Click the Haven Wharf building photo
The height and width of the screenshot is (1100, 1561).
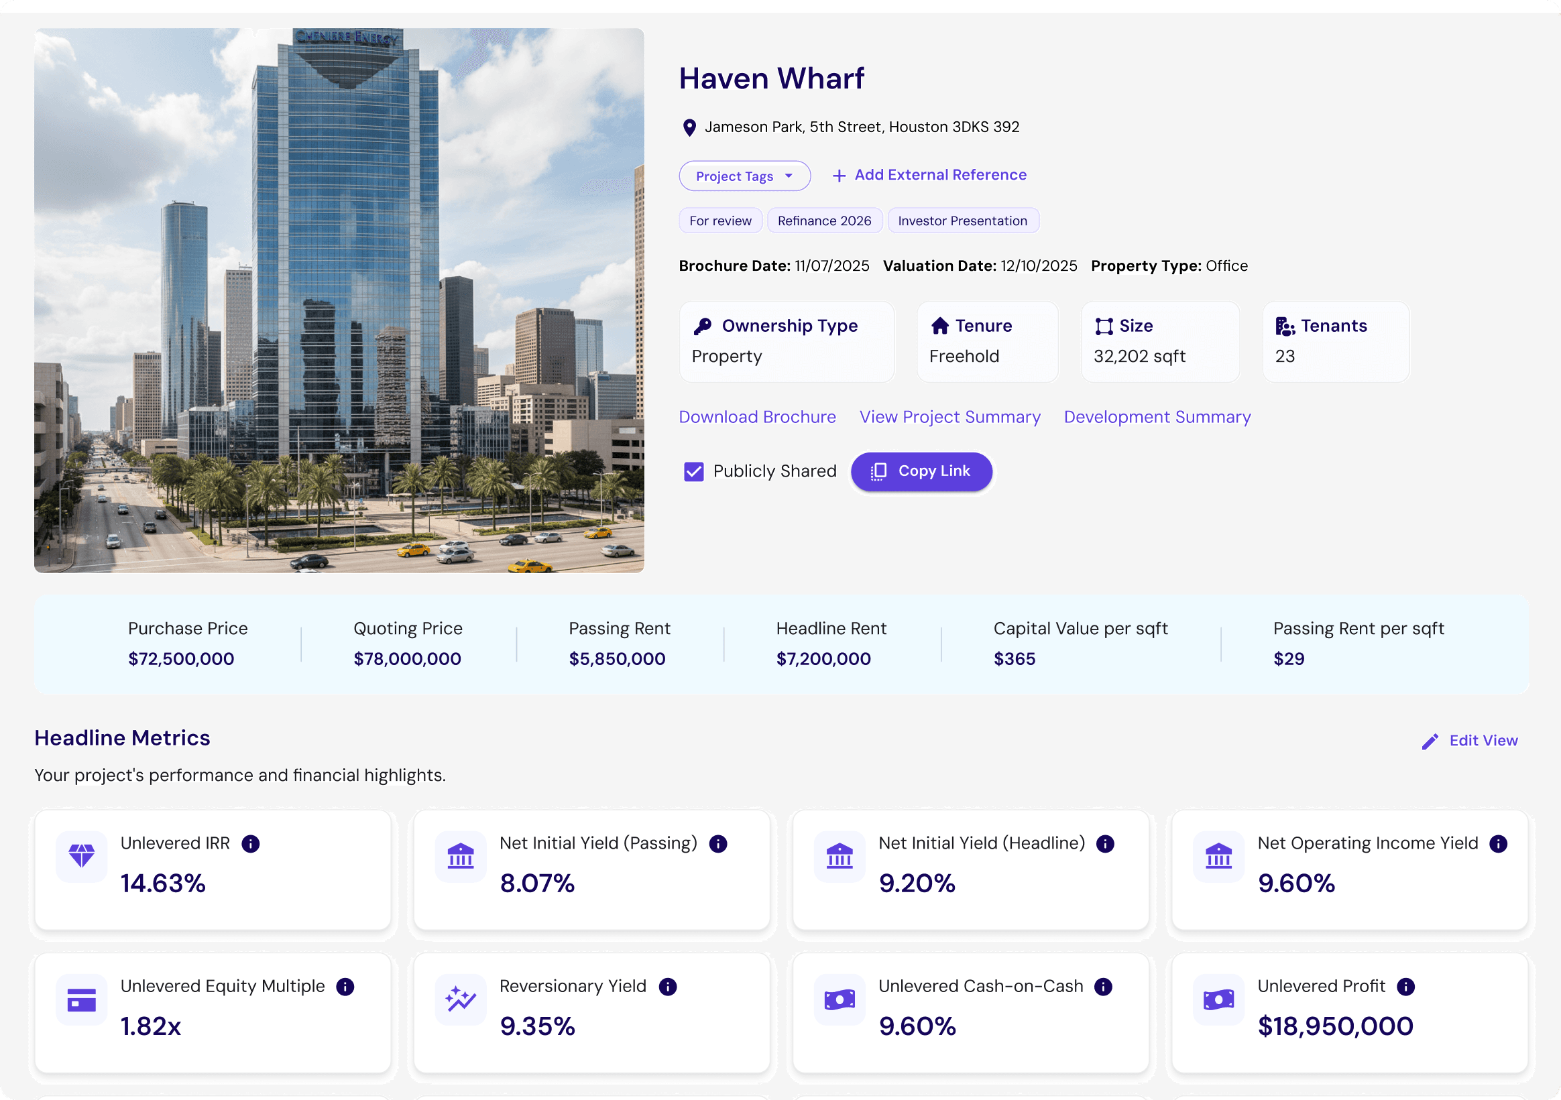pyautogui.click(x=339, y=300)
